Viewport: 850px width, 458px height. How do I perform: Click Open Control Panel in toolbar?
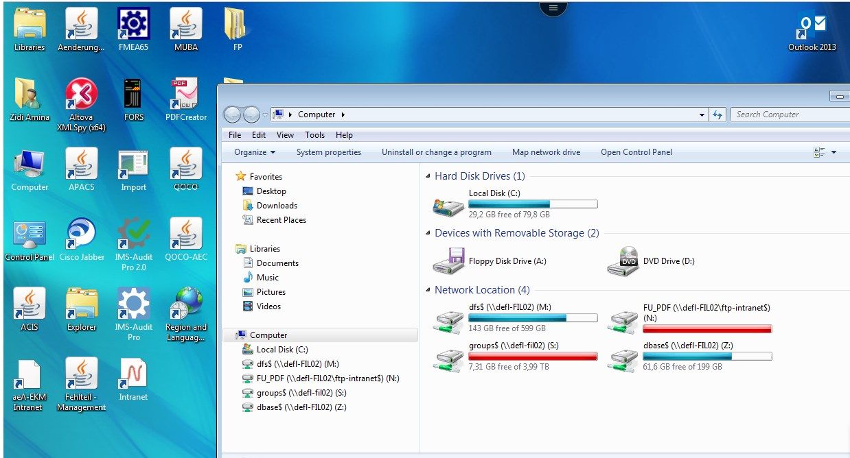[636, 152]
